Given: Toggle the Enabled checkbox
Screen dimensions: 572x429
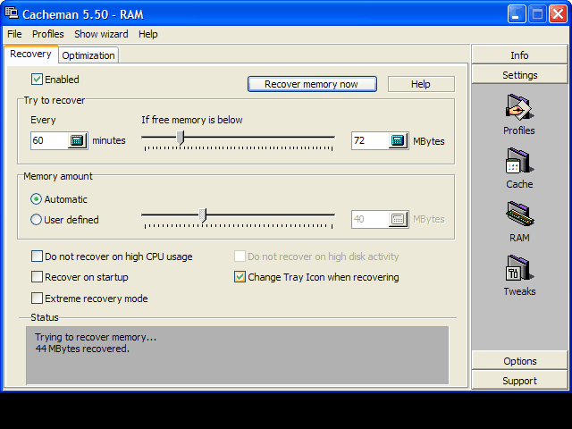Looking at the screenshot, I should coord(37,80).
